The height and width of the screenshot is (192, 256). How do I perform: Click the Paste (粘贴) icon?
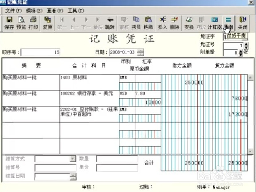pyautogui.click(x=148, y=23)
